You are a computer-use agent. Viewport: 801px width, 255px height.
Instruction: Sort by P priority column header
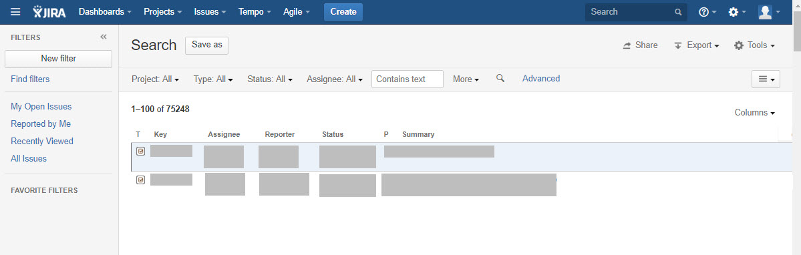click(x=386, y=135)
